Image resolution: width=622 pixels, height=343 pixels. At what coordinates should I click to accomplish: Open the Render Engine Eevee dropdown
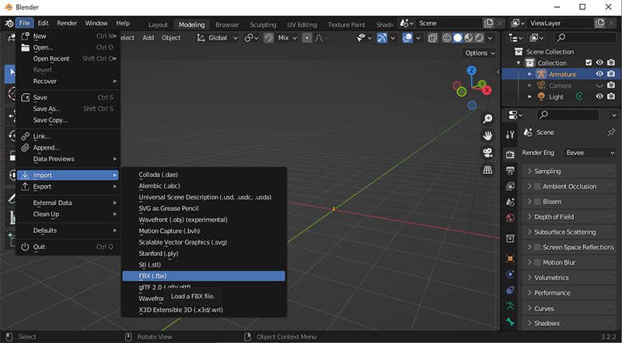tap(588, 154)
